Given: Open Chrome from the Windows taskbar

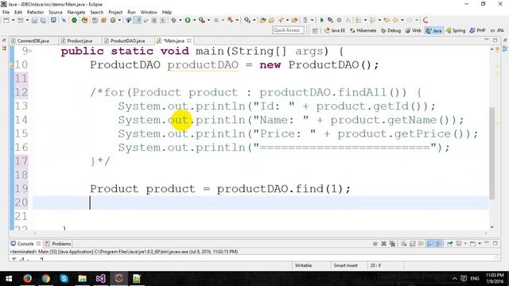Looking at the screenshot, I should tap(46, 278).
